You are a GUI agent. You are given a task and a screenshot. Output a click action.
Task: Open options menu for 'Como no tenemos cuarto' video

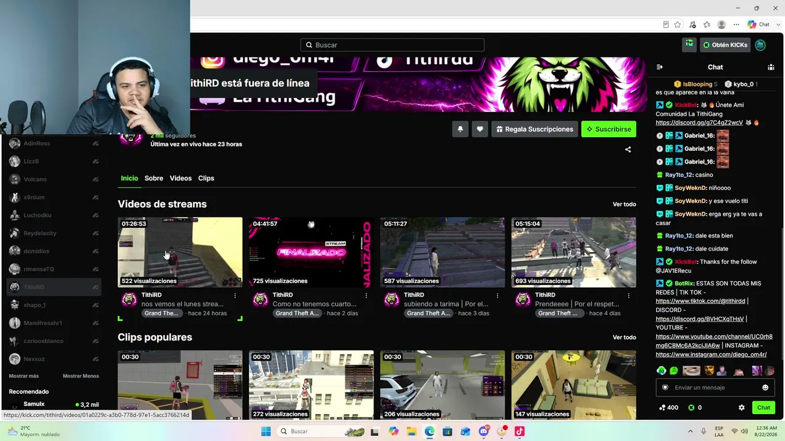pos(366,295)
